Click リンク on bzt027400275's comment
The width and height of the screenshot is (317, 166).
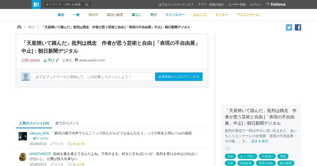pos(59,164)
